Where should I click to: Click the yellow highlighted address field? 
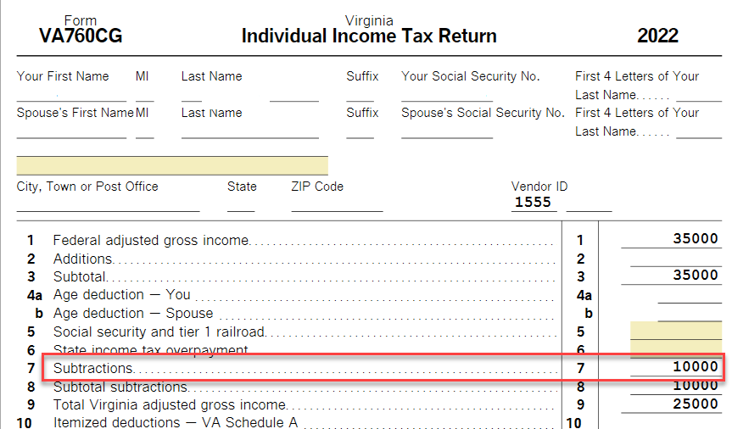(x=172, y=165)
